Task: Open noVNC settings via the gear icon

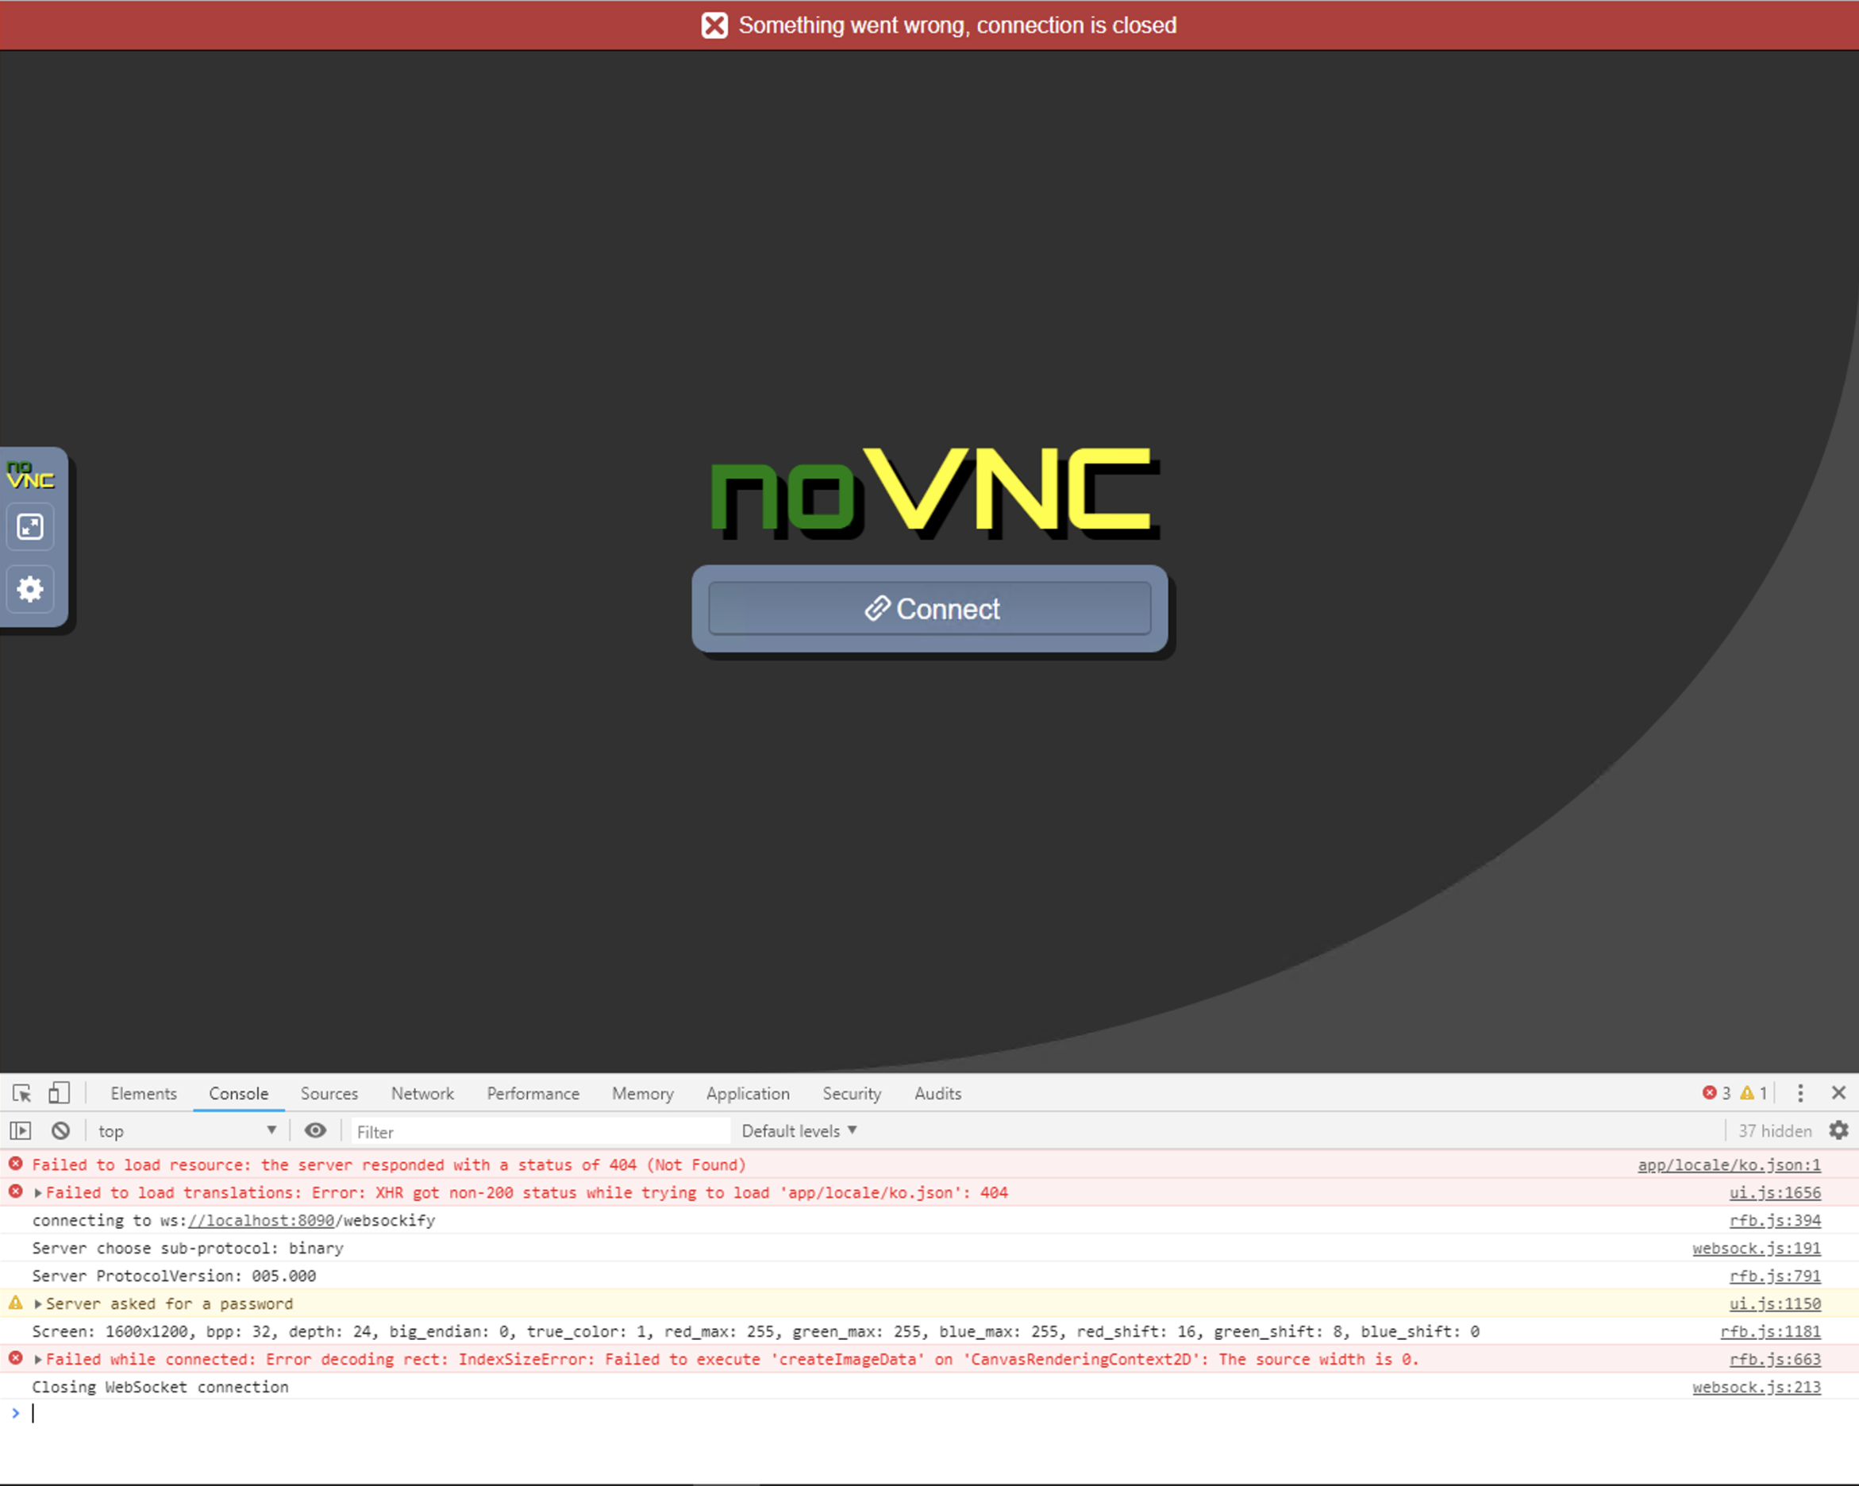Action: pos(30,589)
